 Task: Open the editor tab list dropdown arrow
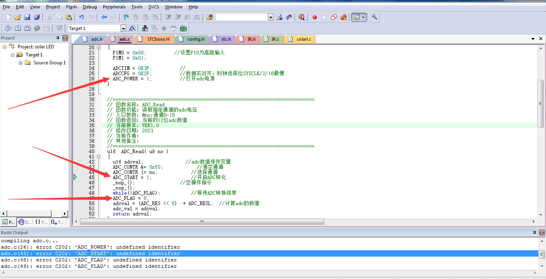tap(533, 39)
